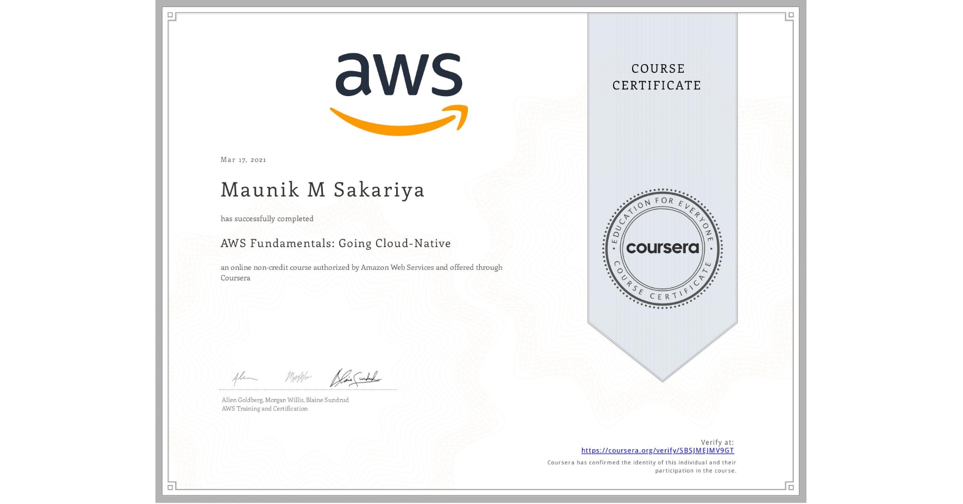
Task: Click the Allen Goldberg signature
Action: pos(244,377)
